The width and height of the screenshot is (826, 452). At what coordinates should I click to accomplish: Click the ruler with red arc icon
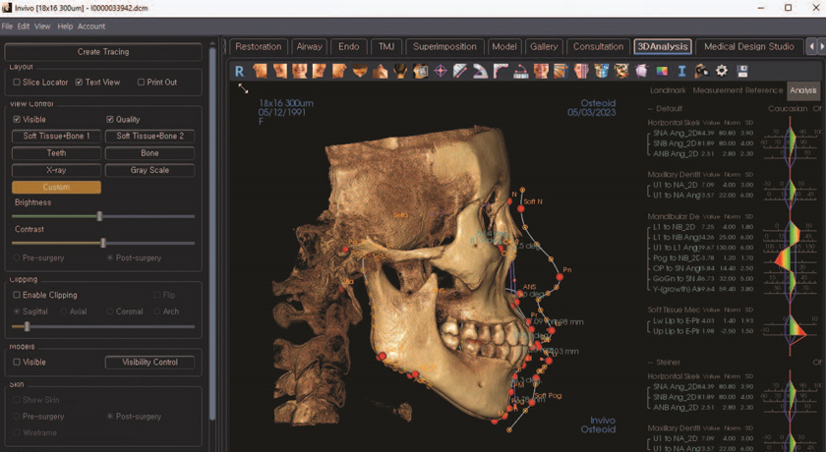[x=520, y=71]
